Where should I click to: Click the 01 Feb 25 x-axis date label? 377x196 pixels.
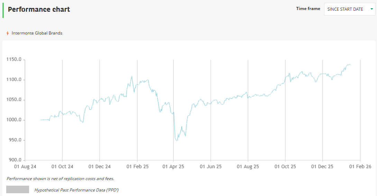click(137, 167)
